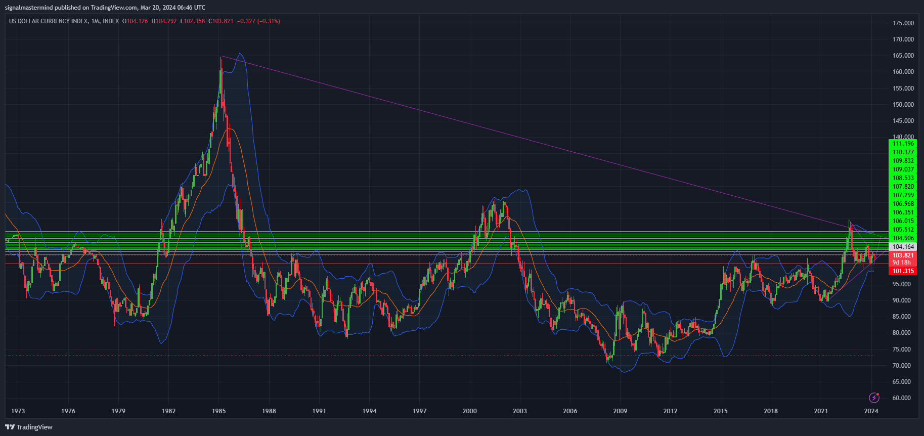Image resolution: width=924 pixels, height=436 pixels.
Task: Click the purple lightning bolt icon
Action: point(874,398)
